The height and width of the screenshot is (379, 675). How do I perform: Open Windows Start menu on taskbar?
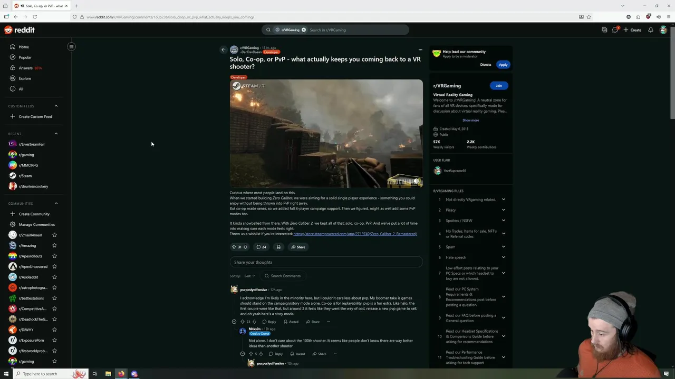[x=6, y=374]
